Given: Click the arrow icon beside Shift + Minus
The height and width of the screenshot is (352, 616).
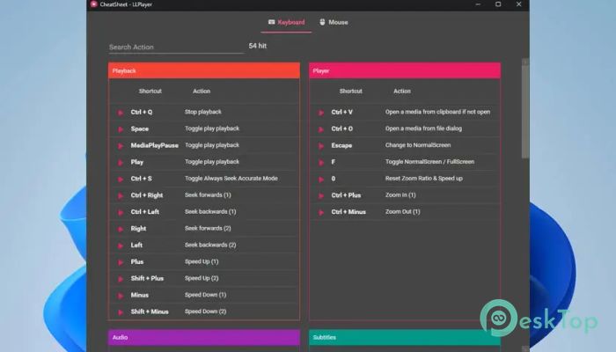Looking at the screenshot, I should click(121, 312).
